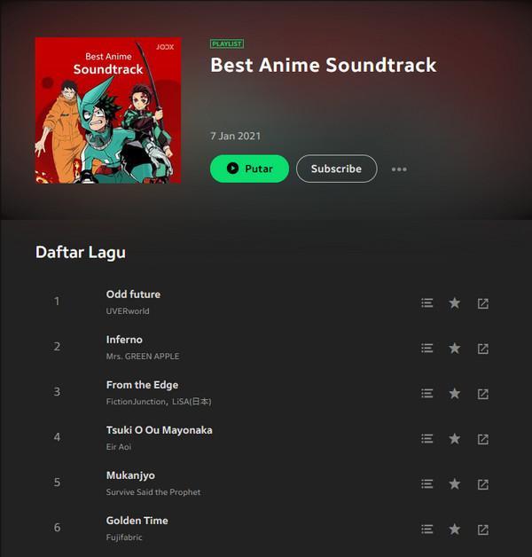Share Tsuki O Ou Mayonaka externally
This screenshot has width=532, height=557.
click(483, 439)
